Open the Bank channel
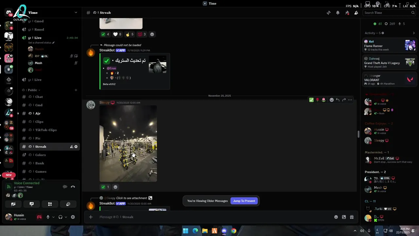The height and width of the screenshot is (236, 419). pos(49,163)
